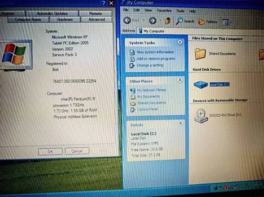
Task: Click the Add or remove programs icon
Action: (132, 59)
